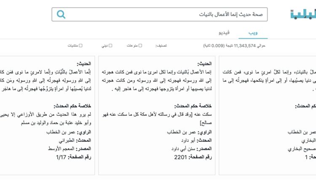Click the site logo at top right

coord(303,14)
